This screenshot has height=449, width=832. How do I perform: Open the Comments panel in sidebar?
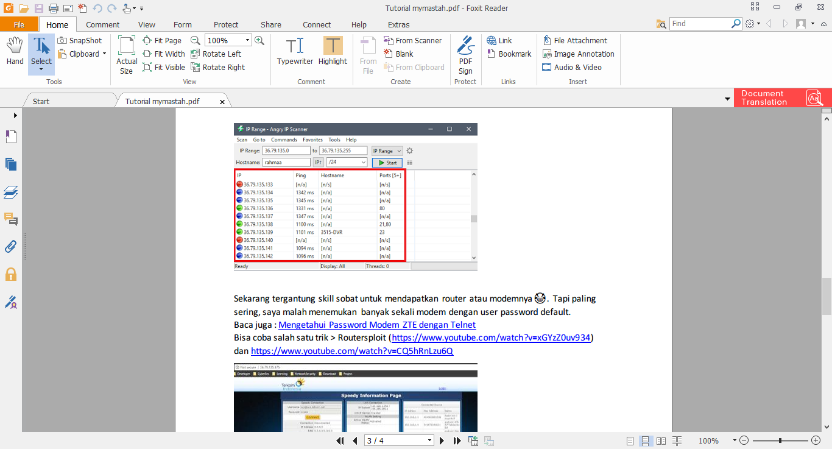[x=11, y=219]
